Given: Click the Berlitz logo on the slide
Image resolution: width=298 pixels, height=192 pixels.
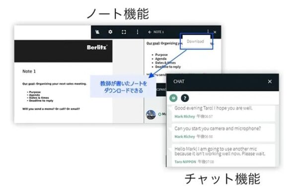Looking at the screenshot, I should point(97,47).
